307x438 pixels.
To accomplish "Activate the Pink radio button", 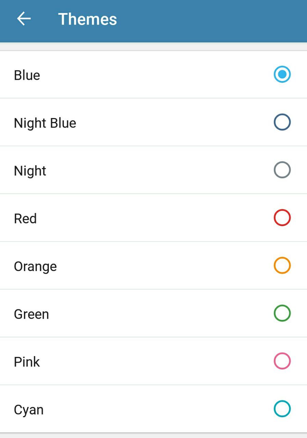I will 282,361.
